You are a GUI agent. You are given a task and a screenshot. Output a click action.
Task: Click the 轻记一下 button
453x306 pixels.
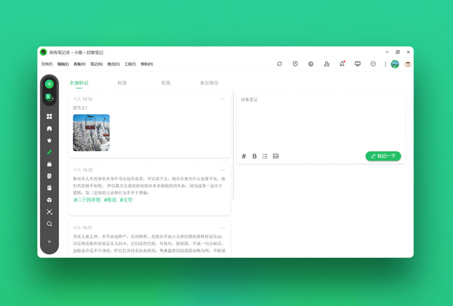(383, 156)
